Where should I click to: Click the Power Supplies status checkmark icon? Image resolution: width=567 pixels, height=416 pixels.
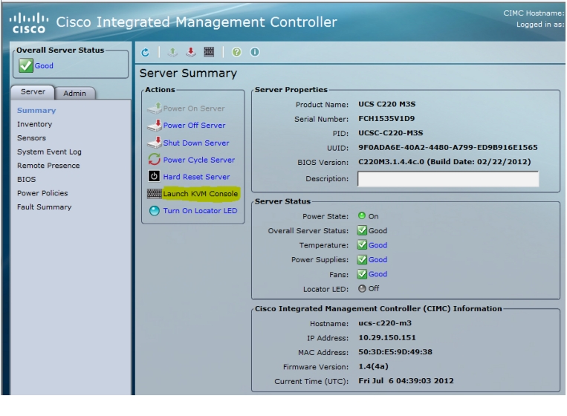[x=362, y=259]
